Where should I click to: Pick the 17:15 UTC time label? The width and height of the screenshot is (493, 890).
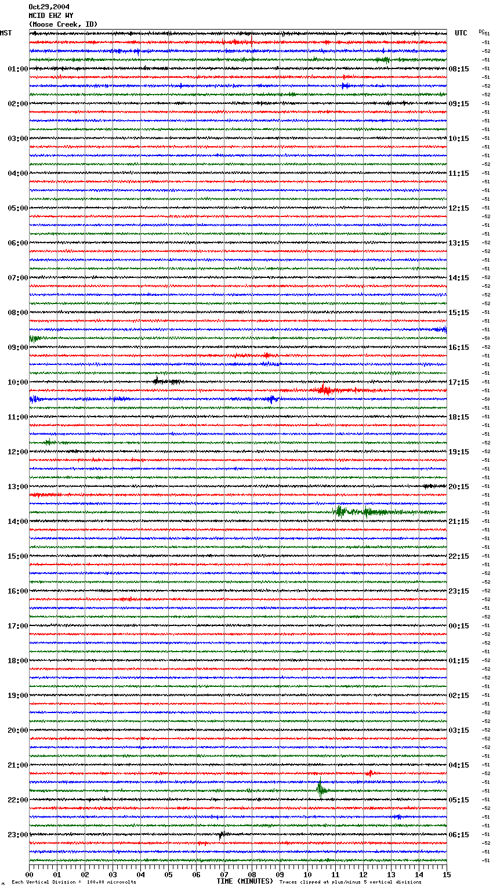(x=459, y=382)
